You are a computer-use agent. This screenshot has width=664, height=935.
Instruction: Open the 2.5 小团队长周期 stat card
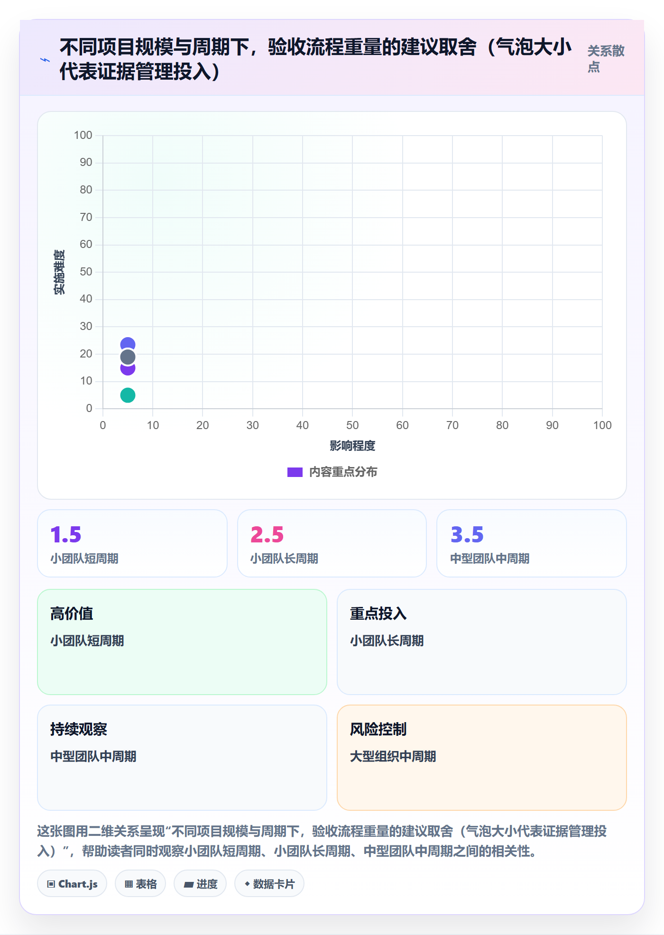(332, 543)
